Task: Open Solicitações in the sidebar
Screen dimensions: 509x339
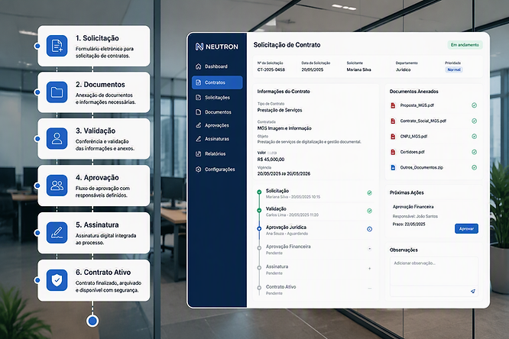Action: tap(217, 97)
